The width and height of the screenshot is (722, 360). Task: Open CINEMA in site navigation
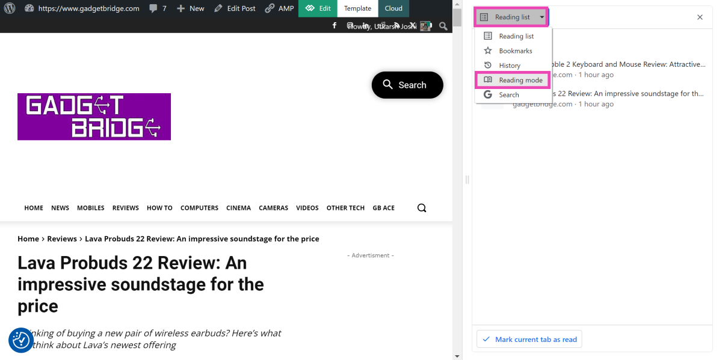click(x=238, y=208)
